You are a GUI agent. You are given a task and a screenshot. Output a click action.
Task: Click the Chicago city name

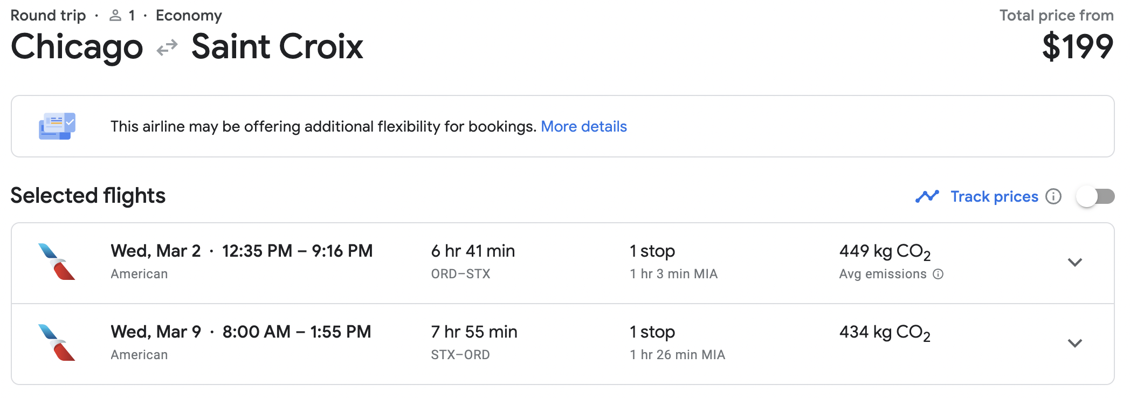tap(77, 47)
